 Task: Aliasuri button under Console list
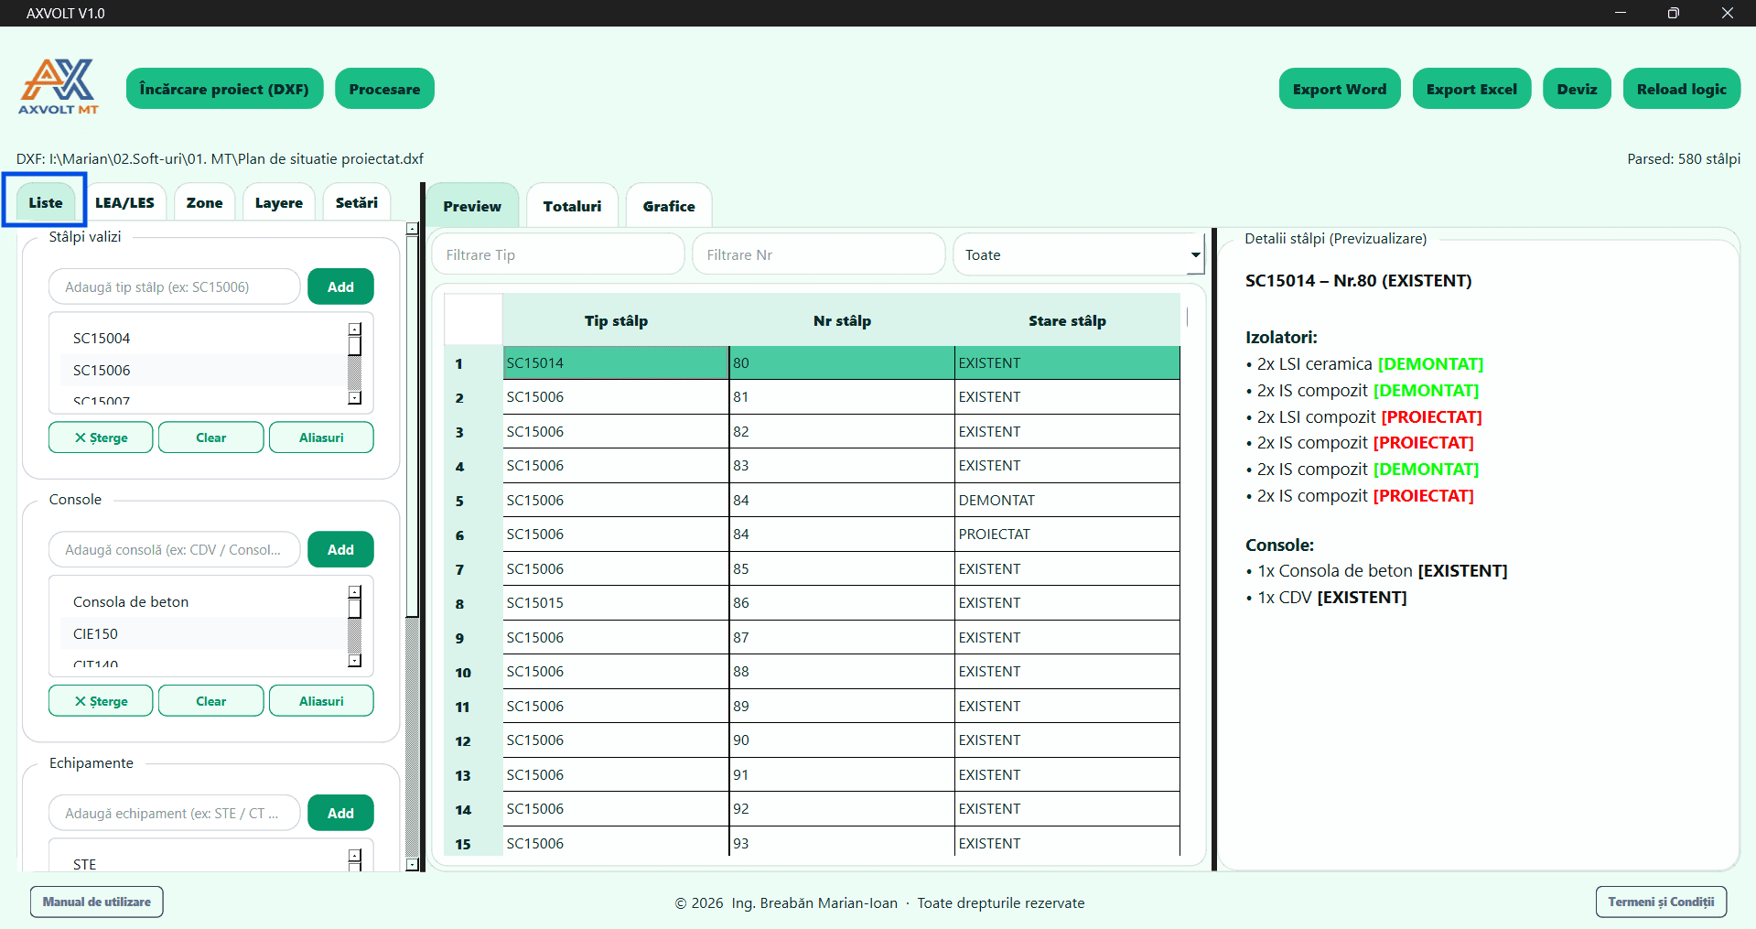pyautogui.click(x=321, y=701)
